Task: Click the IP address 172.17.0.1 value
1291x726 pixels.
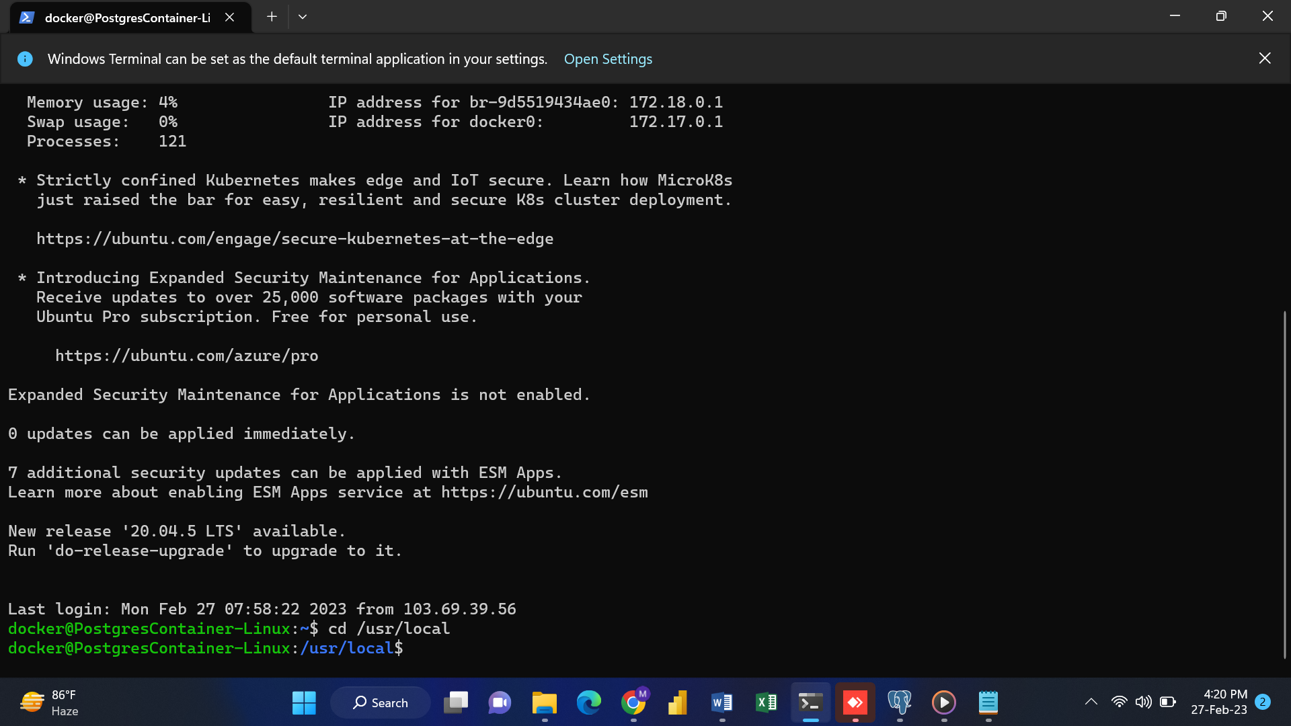Action: pyautogui.click(x=676, y=122)
